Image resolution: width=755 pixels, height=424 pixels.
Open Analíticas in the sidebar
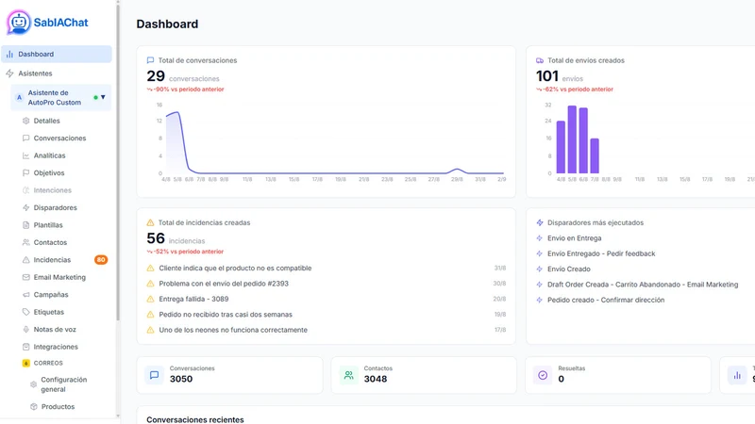49,155
